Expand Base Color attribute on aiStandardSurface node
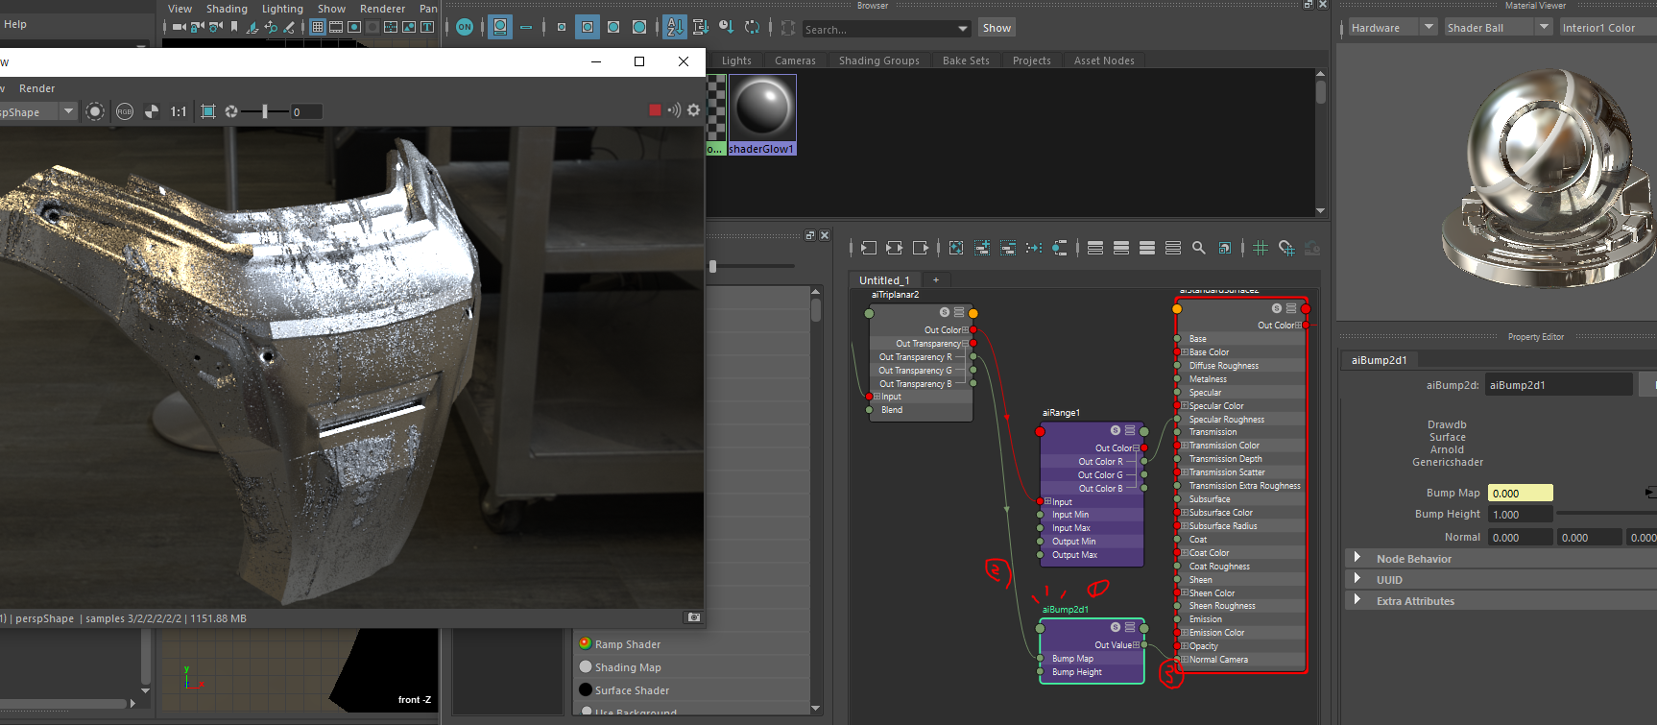The width and height of the screenshot is (1657, 725). coord(1185,352)
